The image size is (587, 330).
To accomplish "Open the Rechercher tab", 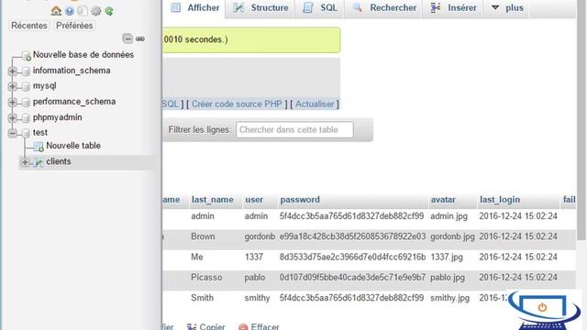I will point(383,8).
